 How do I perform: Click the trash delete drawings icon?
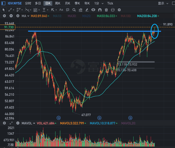coord(106,10)
